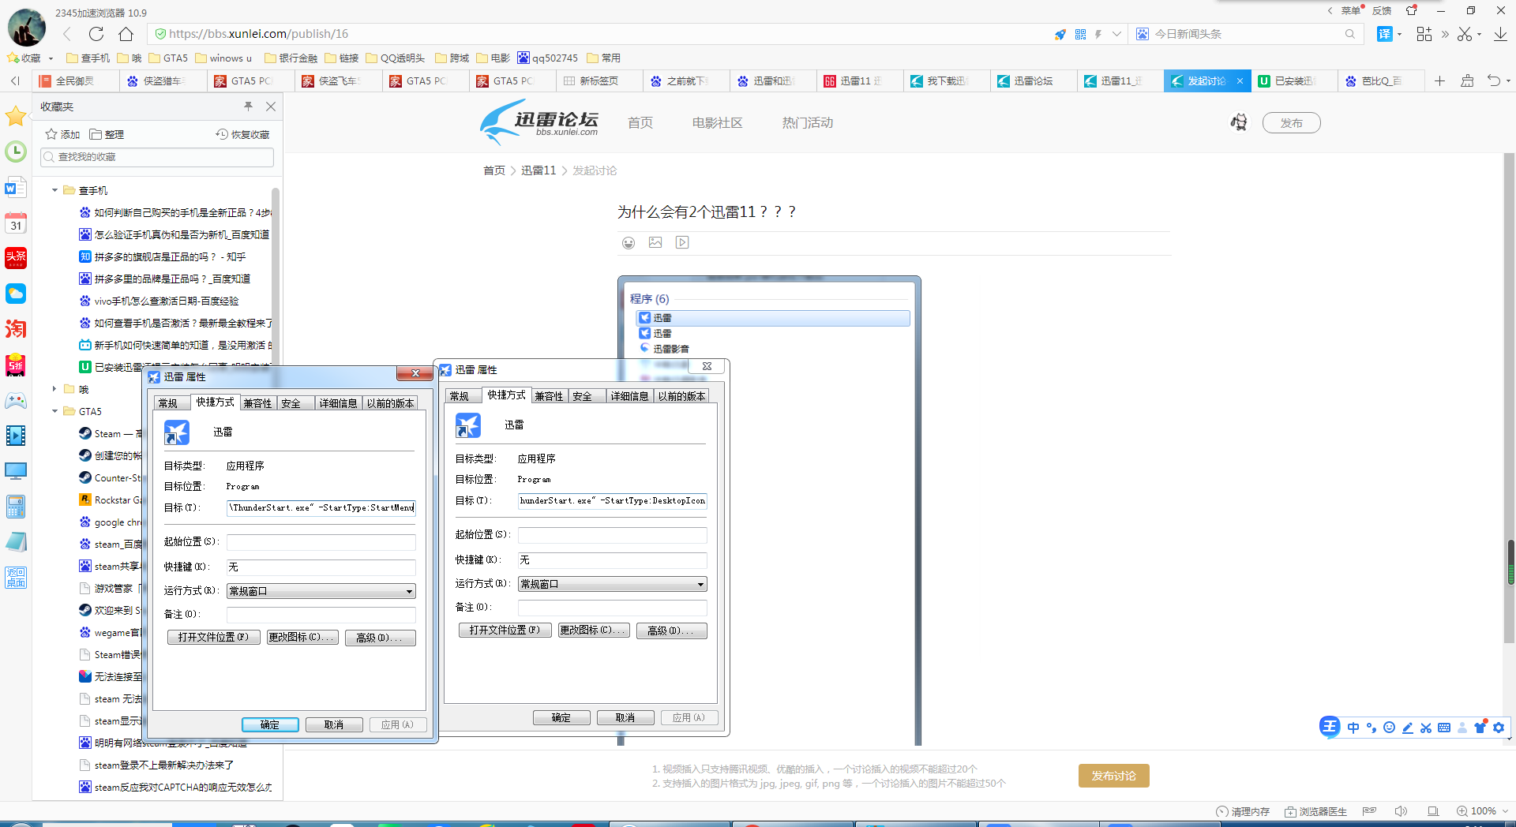Open the soft keyboard icon in input toolbar

[x=1444, y=728]
